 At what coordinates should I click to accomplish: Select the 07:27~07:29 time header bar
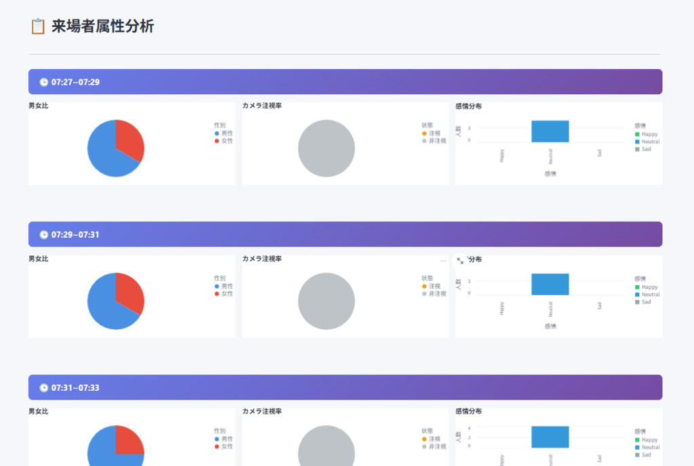coord(345,82)
